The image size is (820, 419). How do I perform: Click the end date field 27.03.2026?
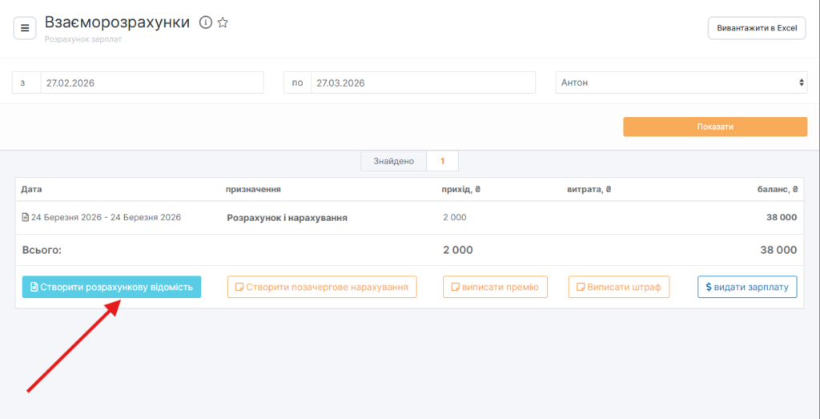pos(423,83)
